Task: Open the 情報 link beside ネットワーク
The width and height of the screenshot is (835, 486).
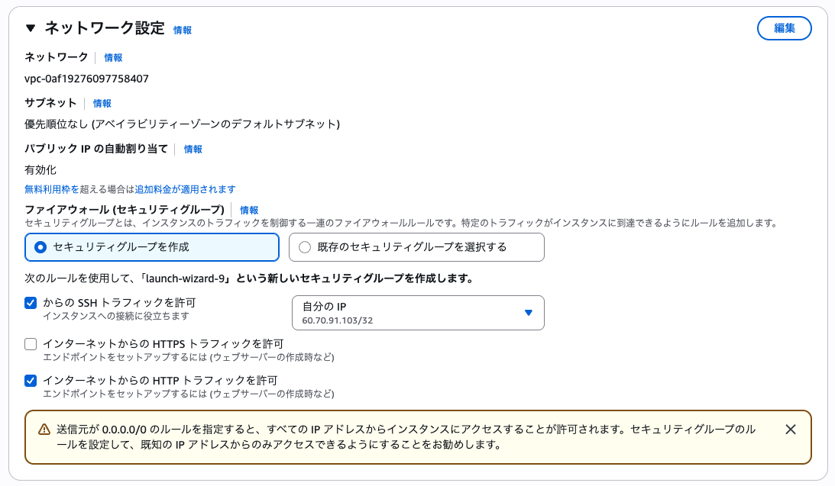Action: click(114, 57)
